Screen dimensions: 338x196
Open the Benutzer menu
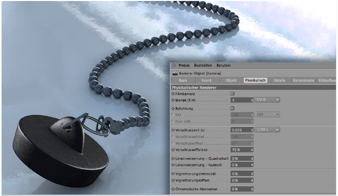(224, 65)
